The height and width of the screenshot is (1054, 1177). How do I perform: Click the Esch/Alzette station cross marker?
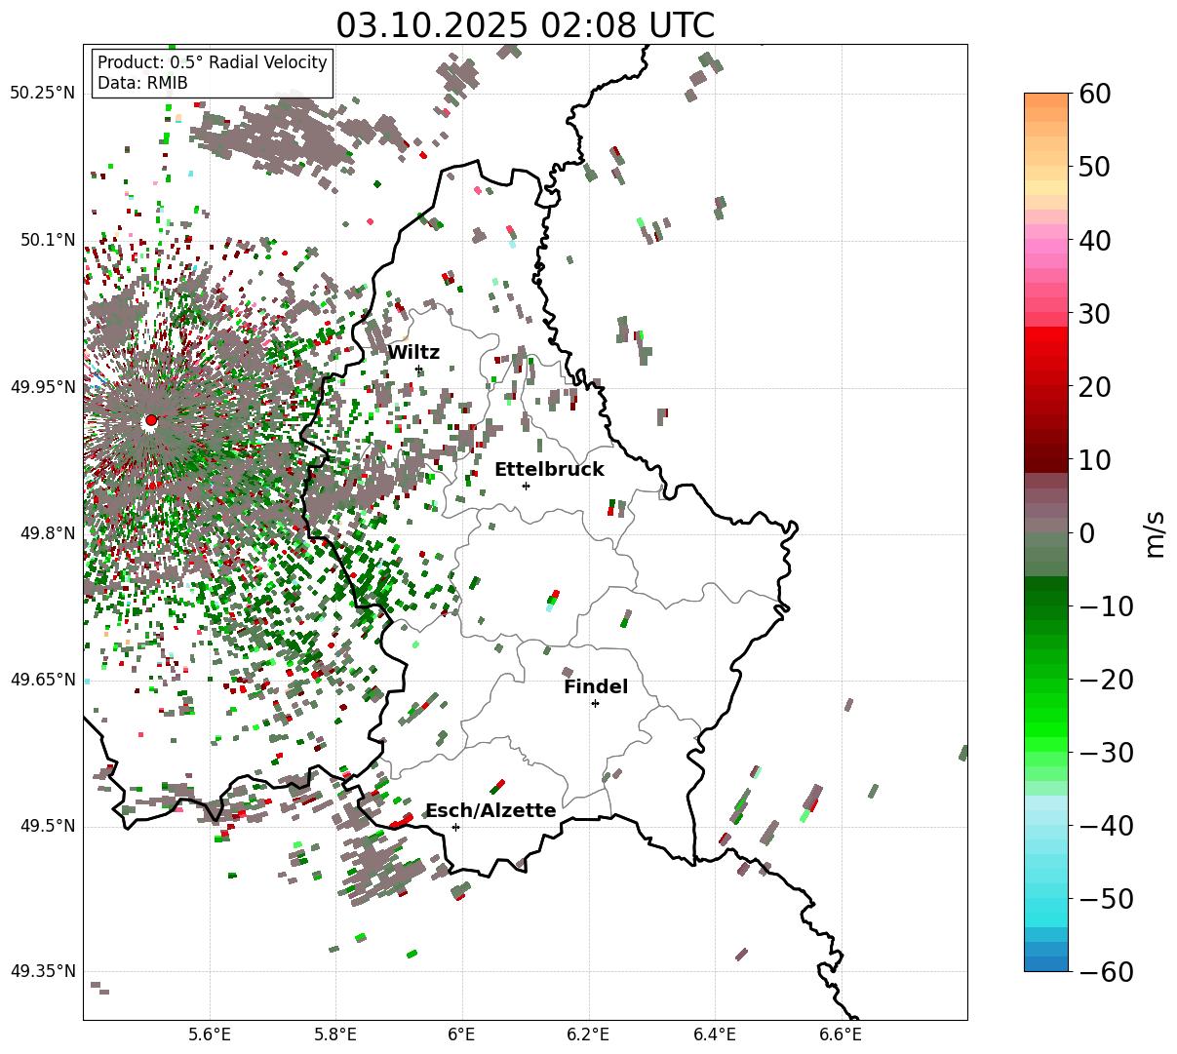click(455, 827)
